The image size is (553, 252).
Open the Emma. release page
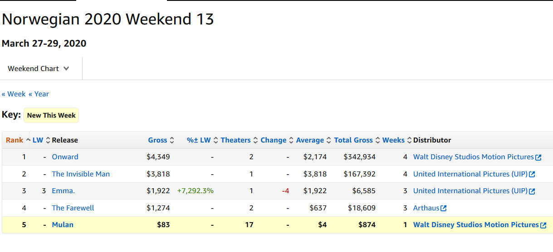[63, 191]
